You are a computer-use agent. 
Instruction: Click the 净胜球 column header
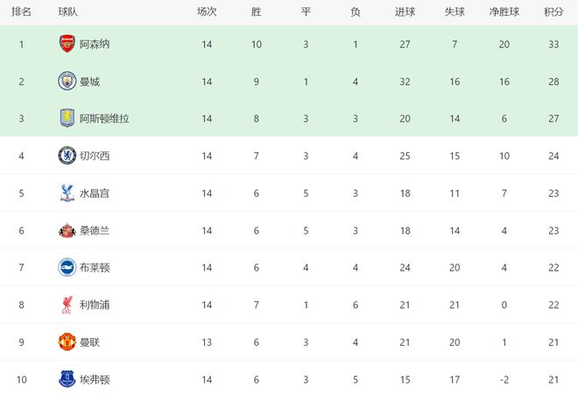(x=504, y=12)
